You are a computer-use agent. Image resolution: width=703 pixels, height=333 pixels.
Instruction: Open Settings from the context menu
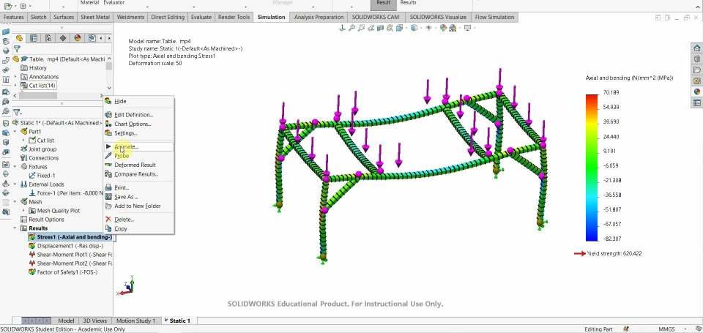tap(138, 133)
